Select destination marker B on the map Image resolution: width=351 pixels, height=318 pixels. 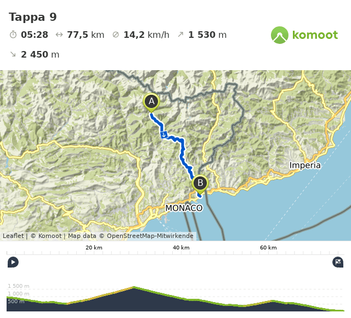pyautogui.click(x=200, y=183)
